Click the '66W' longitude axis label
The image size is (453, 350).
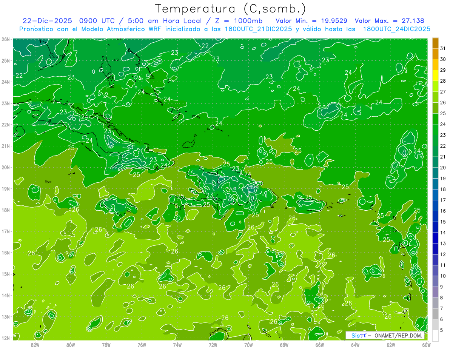pos(320,345)
